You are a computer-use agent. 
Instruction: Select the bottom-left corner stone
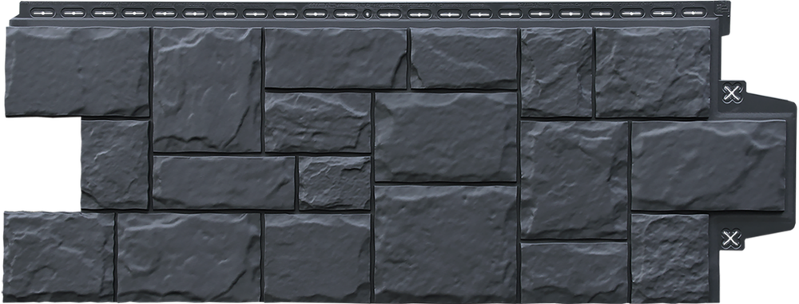point(59,256)
